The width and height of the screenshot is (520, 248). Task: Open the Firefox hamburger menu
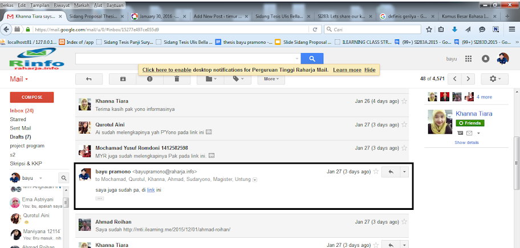(x=512, y=30)
